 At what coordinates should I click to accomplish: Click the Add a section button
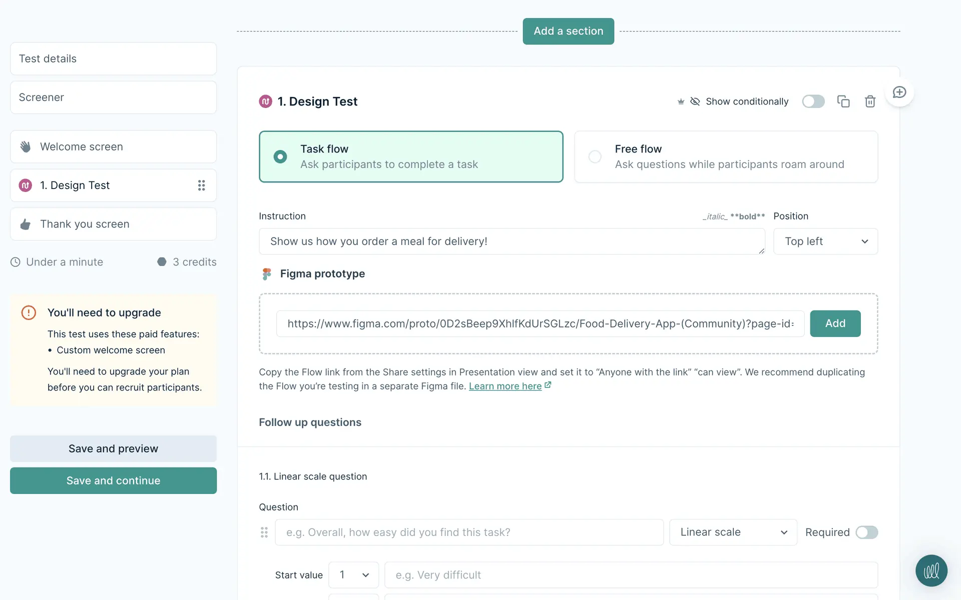pos(568,31)
